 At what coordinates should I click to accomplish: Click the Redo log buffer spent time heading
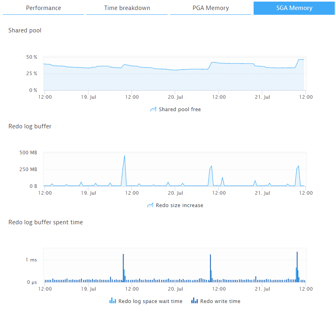(46, 222)
